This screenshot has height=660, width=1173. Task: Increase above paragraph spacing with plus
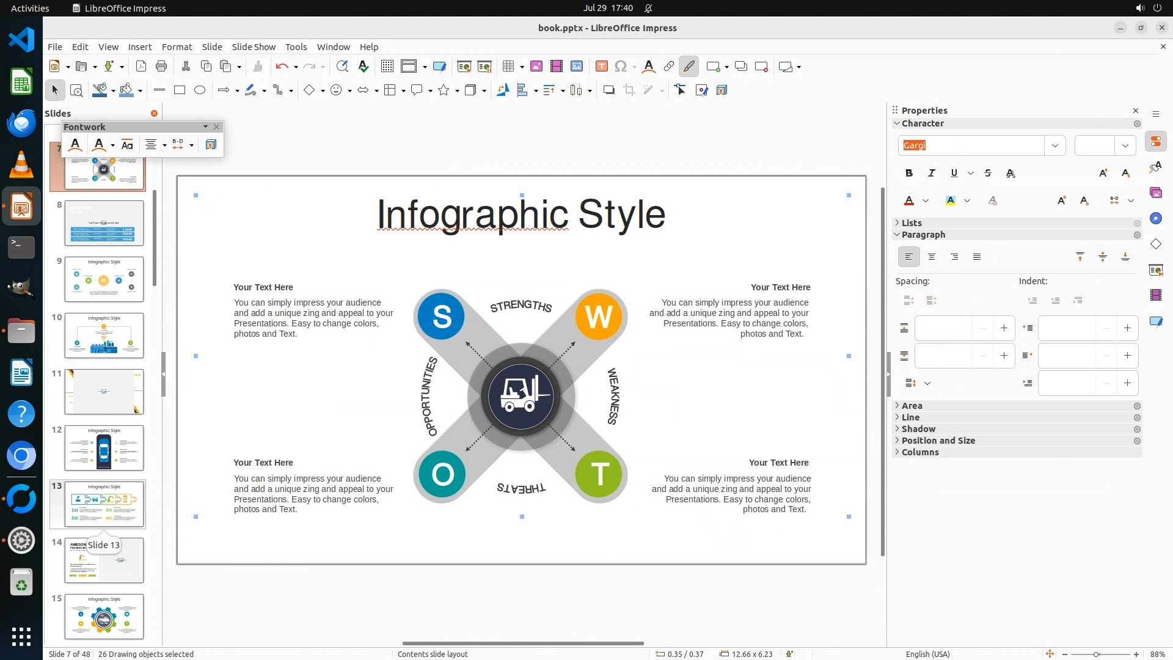coord(1004,329)
